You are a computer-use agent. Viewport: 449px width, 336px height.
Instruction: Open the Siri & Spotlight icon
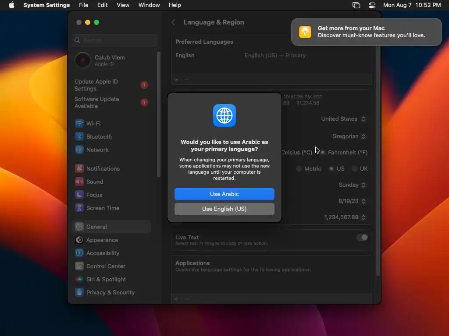click(79, 280)
